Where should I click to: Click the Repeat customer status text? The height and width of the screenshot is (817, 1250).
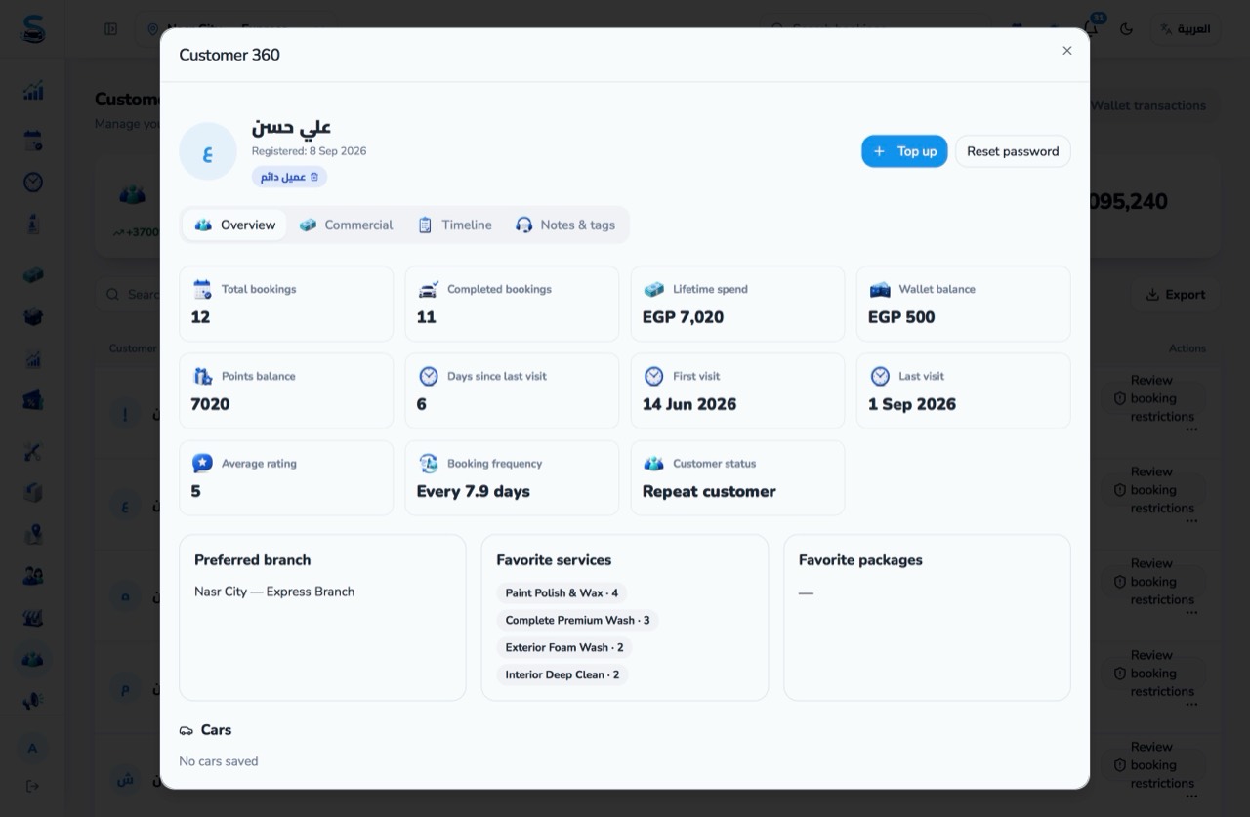pyautogui.click(x=709, y=491)
